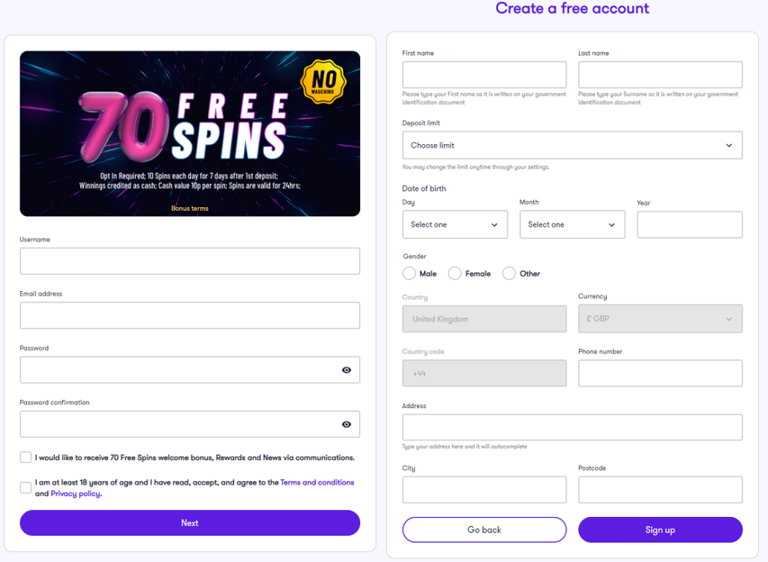768x562 pixels.
Task: Click the Go back button
Action: tap(484, 530)
